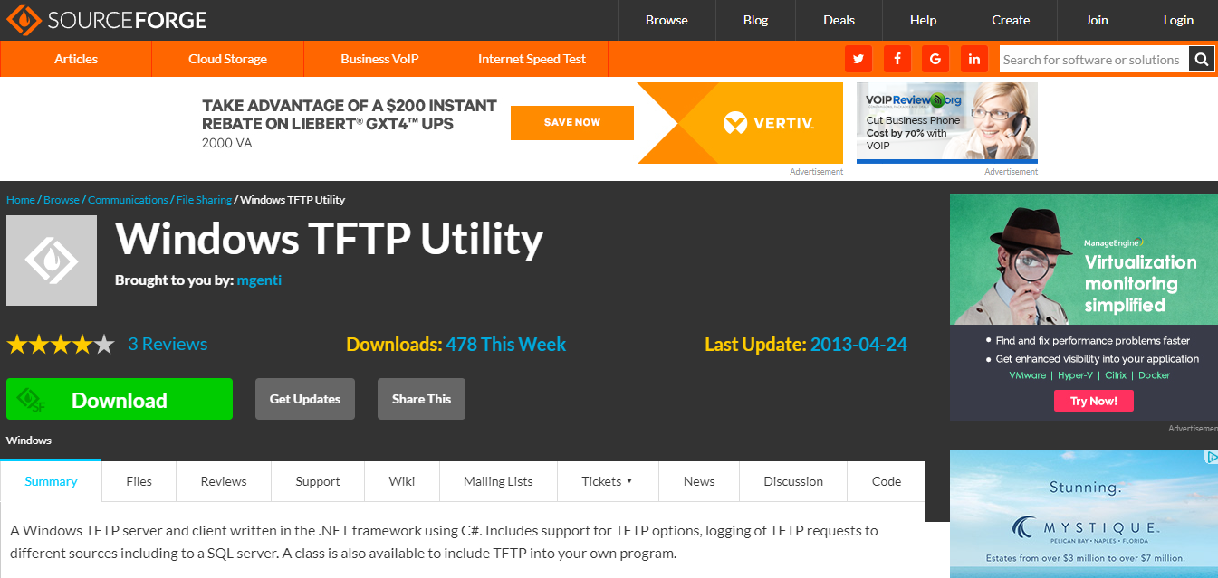
Task: Click the Share This button
Action: click(421, 399)
